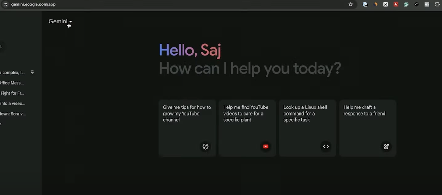Open recent chat 'Sora v...'
The height and width of the screenshot is (195, 442).
[x=13, y=114]
